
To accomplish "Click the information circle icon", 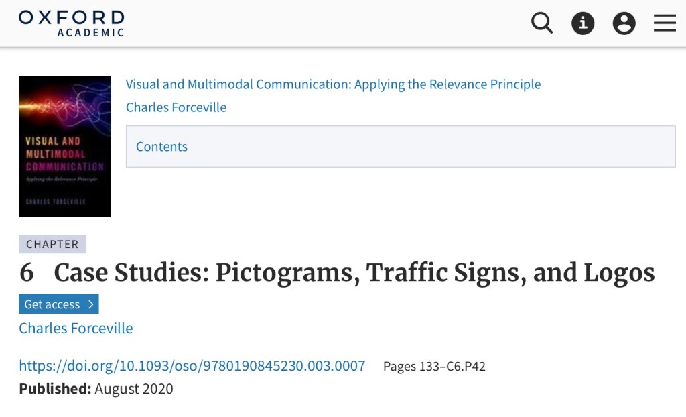I will pos(583,23).
